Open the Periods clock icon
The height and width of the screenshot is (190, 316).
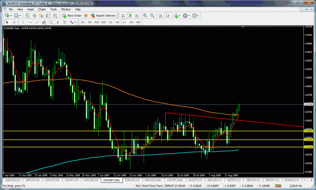[x=185, y=16]
